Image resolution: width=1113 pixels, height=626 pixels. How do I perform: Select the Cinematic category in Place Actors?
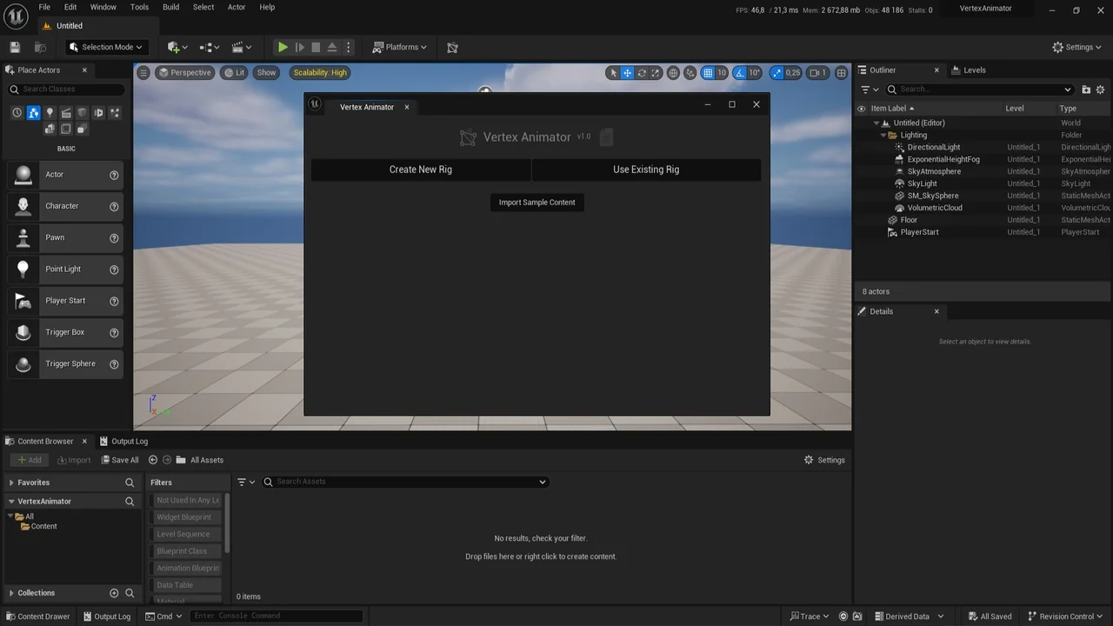(x=66, y=112)
